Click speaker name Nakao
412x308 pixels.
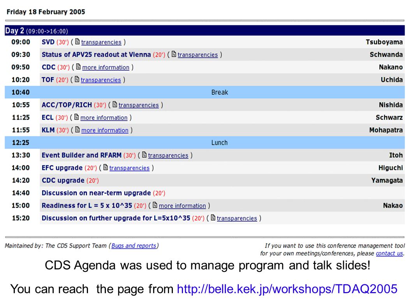pos(393,205)
